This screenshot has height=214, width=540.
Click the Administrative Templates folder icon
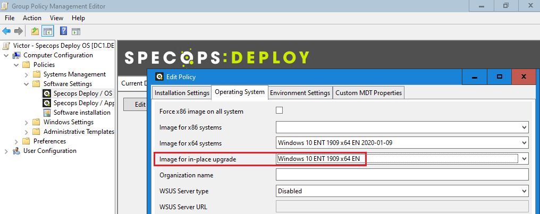click(37, 132)
